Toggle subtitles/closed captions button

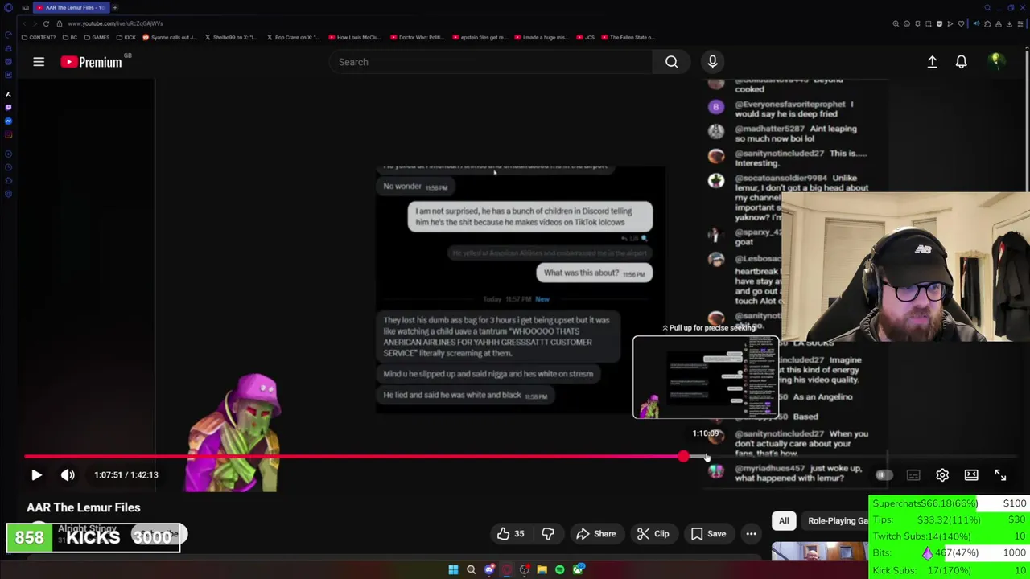(x=913, y=475)
